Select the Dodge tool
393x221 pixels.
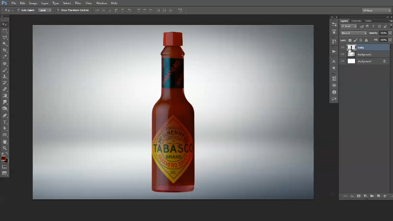pyautogui.click(x=5, y=109)
